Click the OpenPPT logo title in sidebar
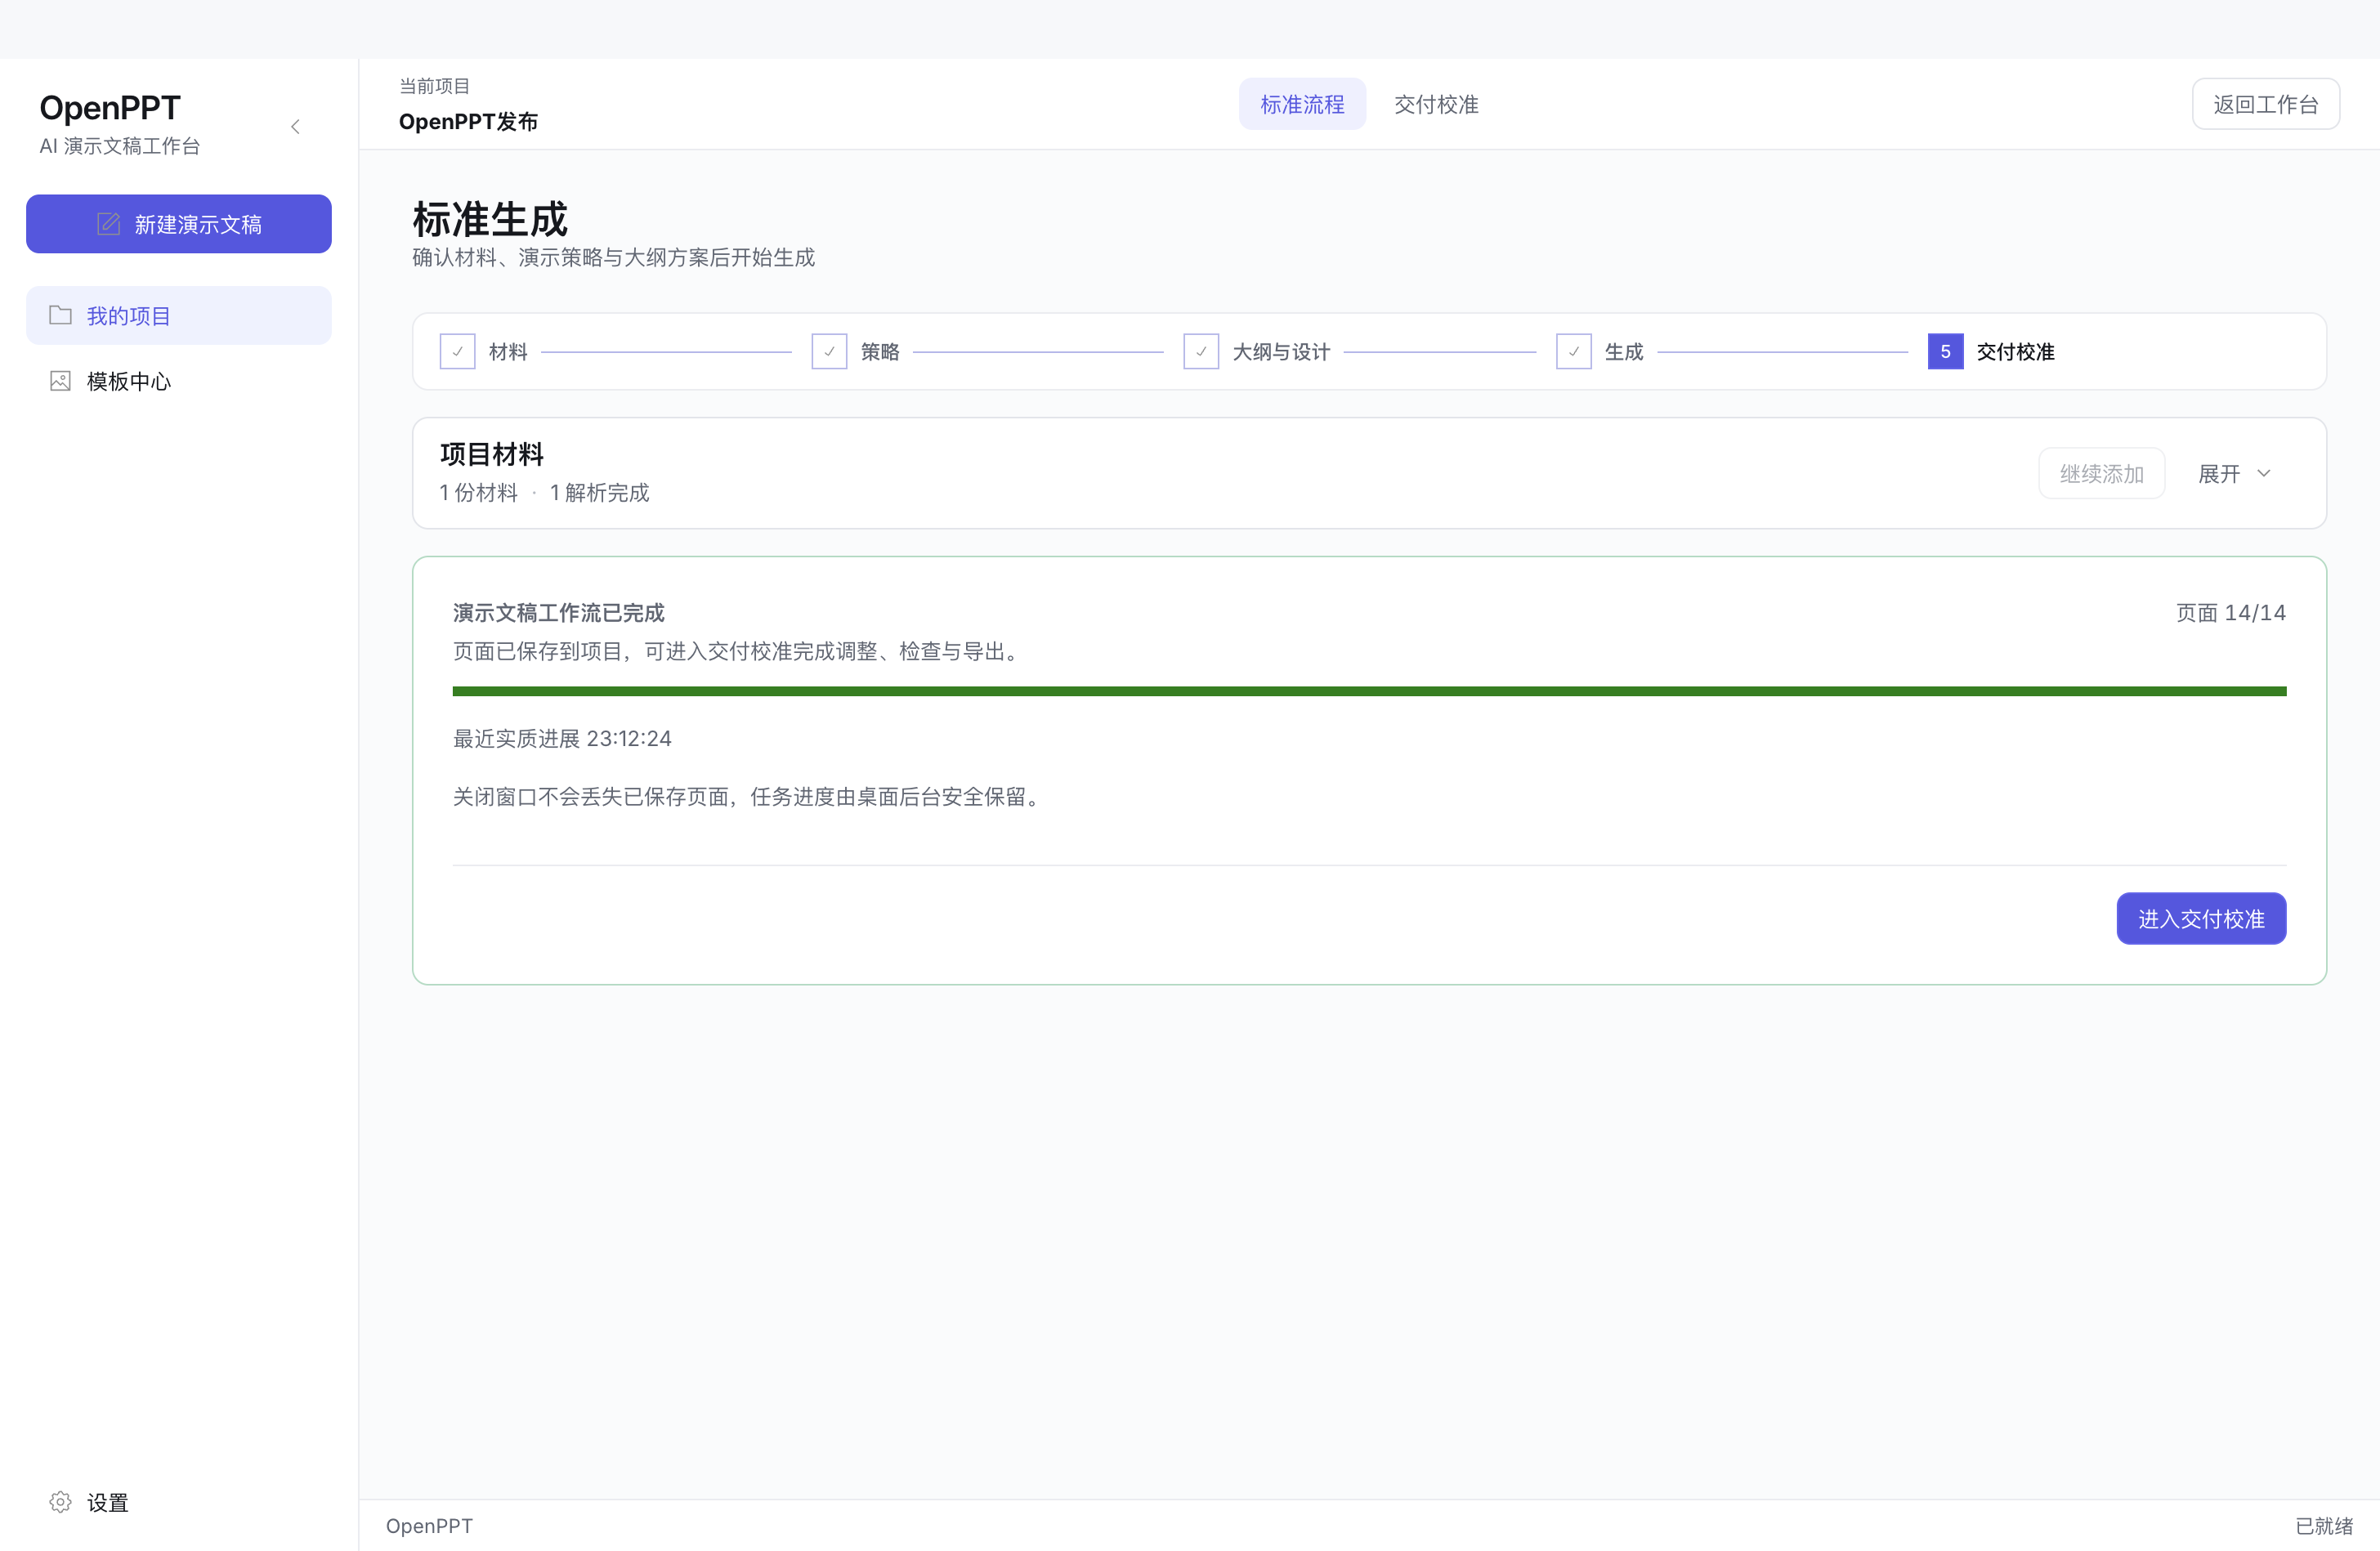This screenshot has height=1551, width=2380. click(x=110, y=107)
